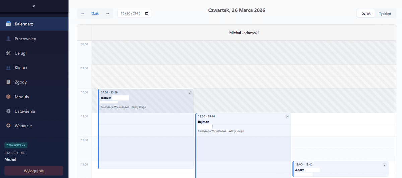Viewport: 402px width, 178px height.
Task: Toggle checkmark on Izabela's 10:00 appointment
Action: point(190,92)
